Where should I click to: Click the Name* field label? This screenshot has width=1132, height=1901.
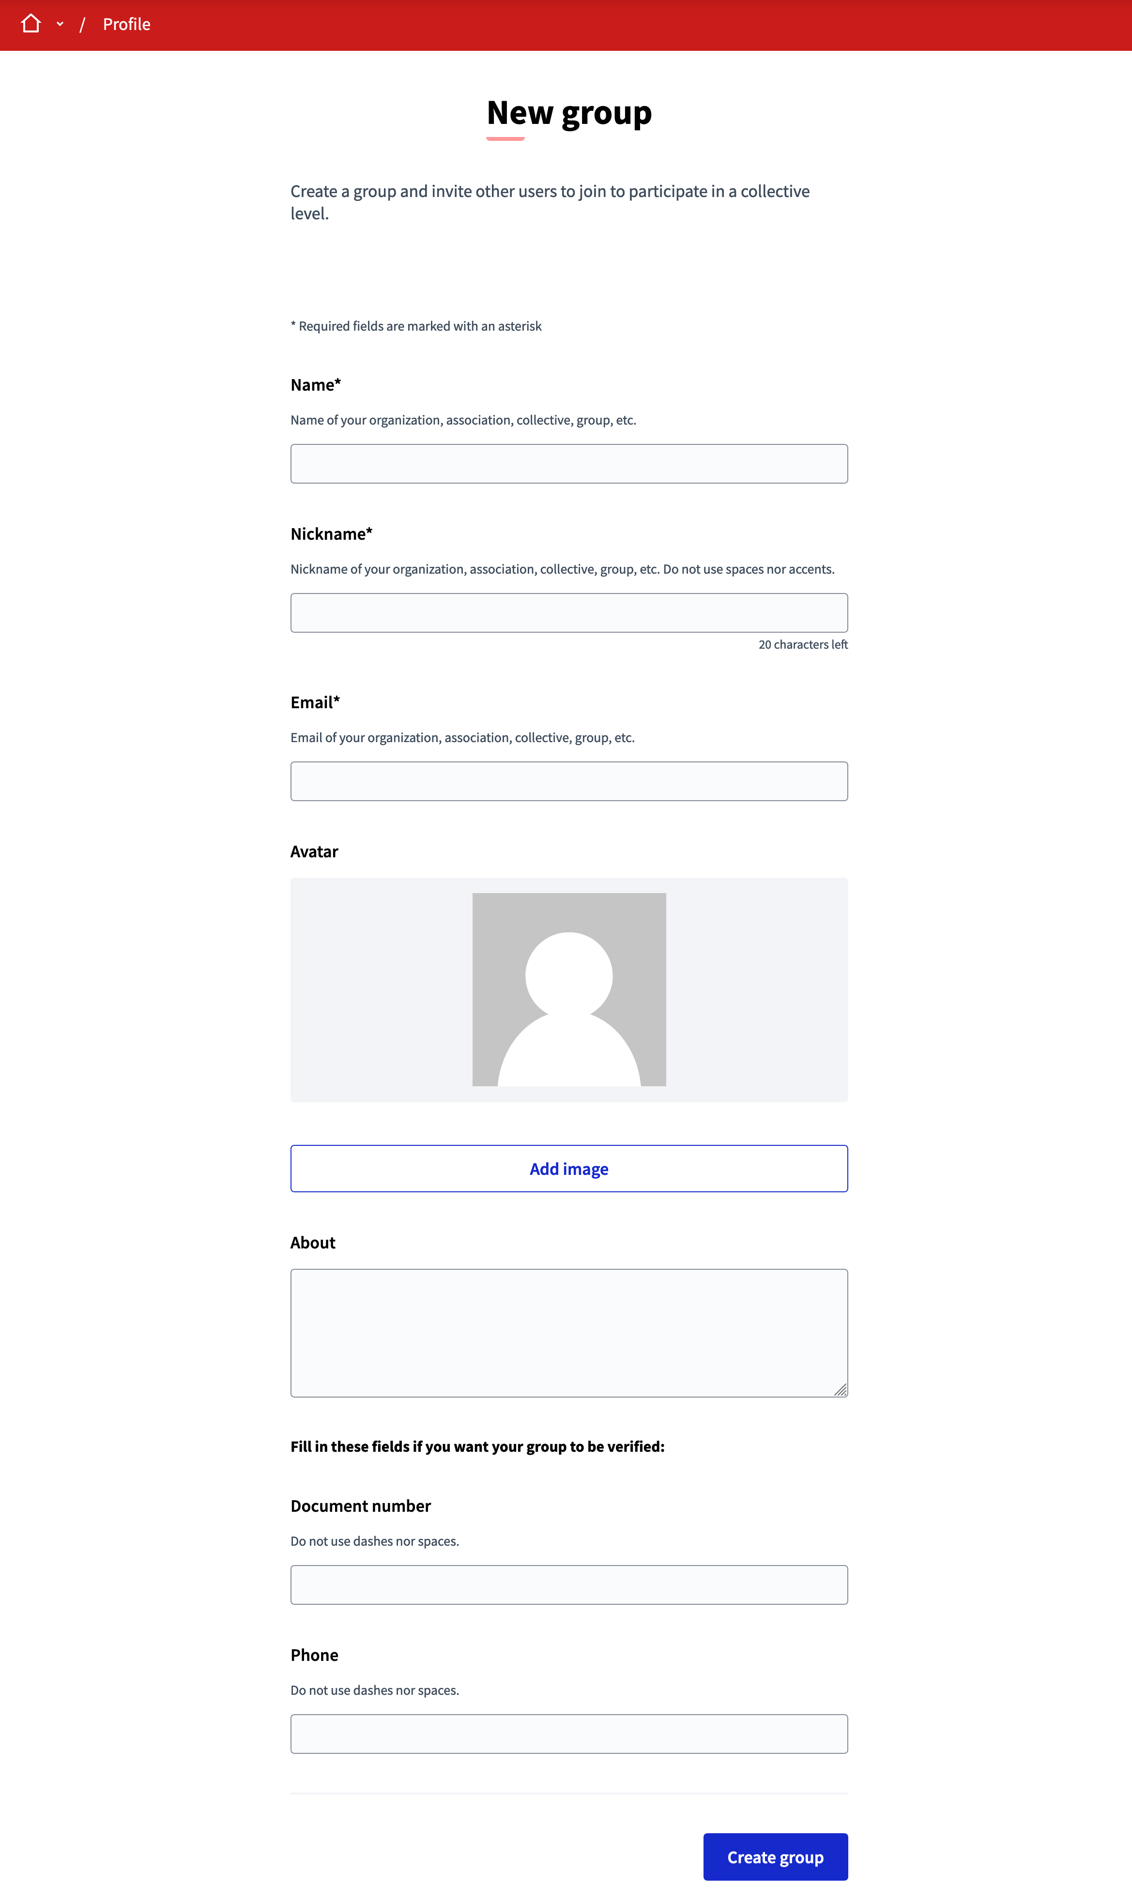click(x=315, y=384)
